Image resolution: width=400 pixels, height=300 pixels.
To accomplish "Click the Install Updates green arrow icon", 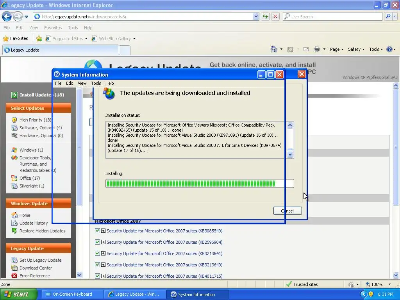I will pos(14,95).
